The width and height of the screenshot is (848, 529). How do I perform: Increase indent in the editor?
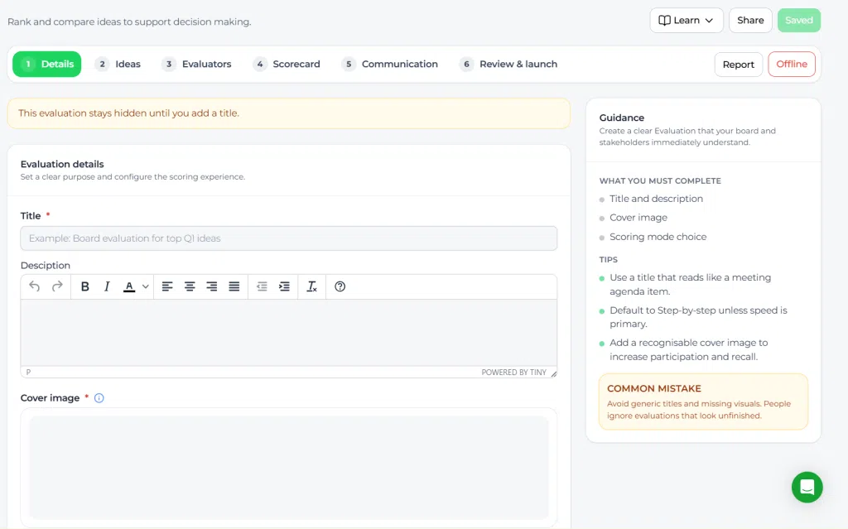284,286
